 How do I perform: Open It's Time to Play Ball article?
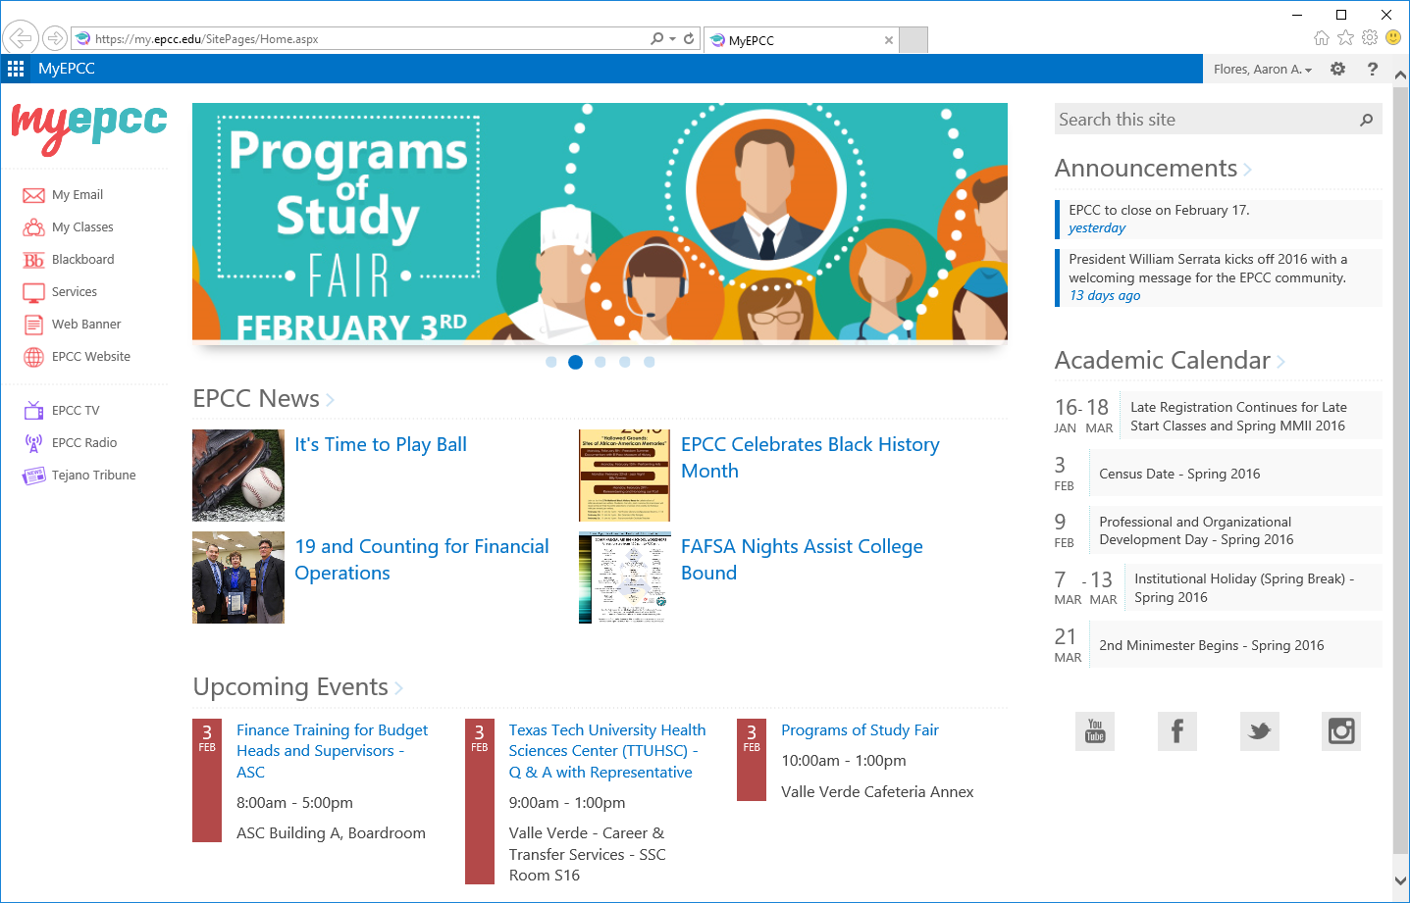[x=381, y=444]
